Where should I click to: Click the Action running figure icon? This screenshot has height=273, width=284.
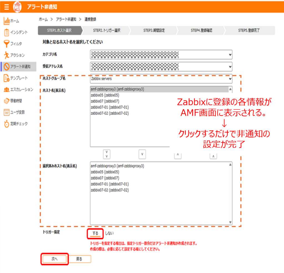(7, 55)
